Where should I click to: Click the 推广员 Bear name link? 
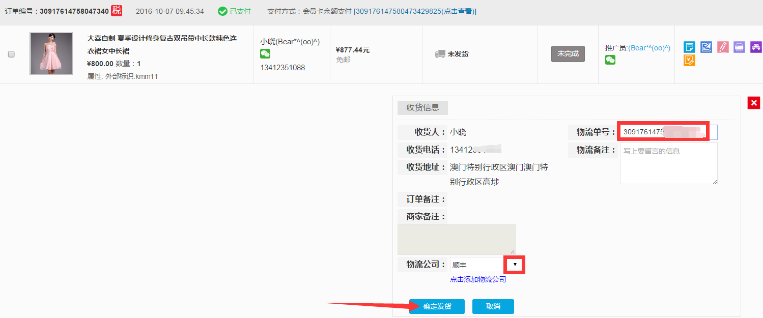click(649, 48)
